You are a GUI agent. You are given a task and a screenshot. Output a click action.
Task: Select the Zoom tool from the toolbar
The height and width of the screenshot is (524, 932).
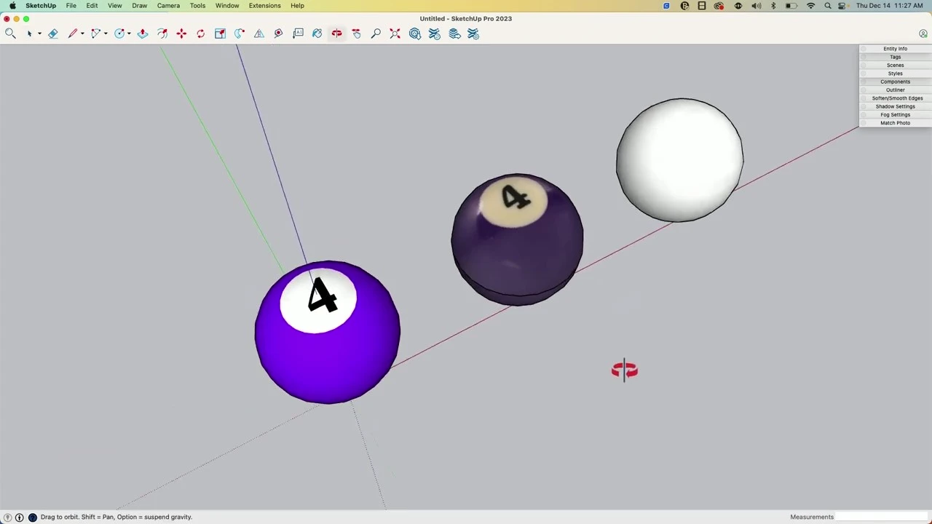coord(376,33)
